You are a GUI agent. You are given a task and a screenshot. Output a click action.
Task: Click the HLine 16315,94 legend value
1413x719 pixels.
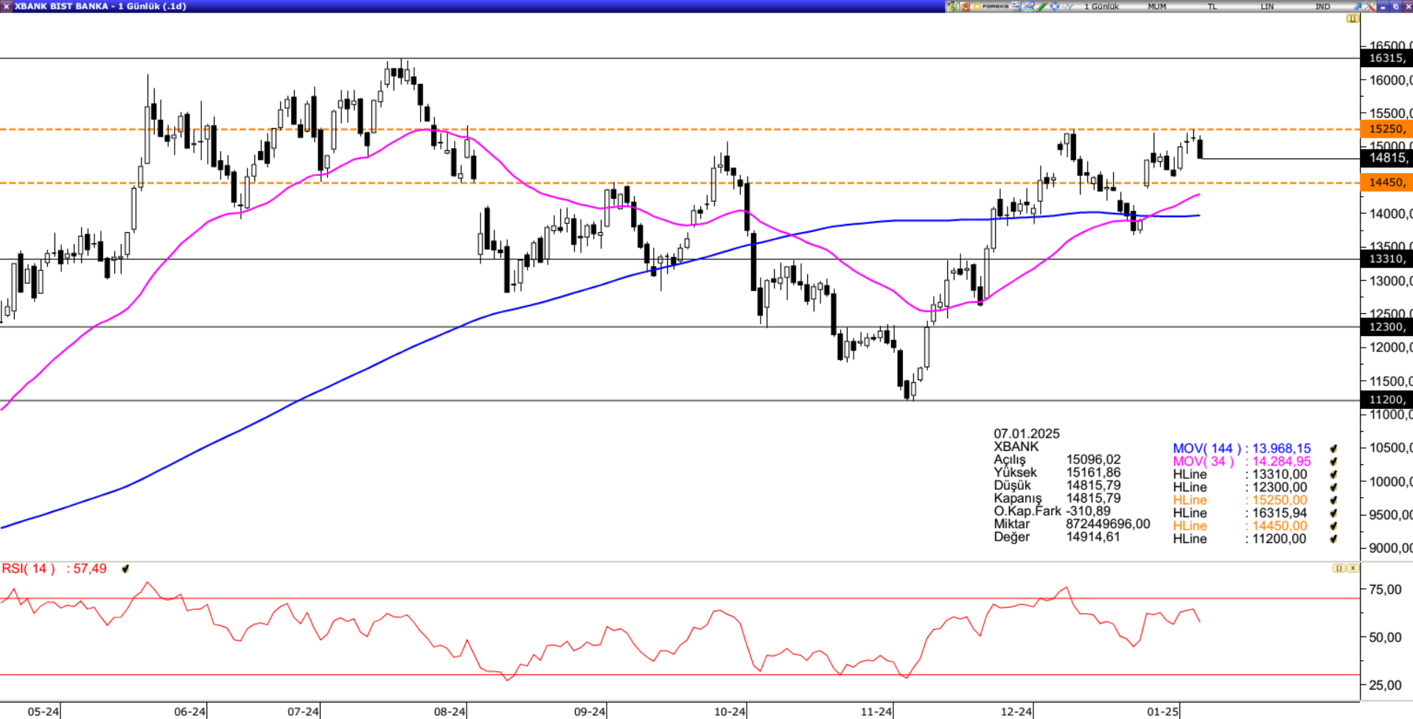click(1280, 513)
